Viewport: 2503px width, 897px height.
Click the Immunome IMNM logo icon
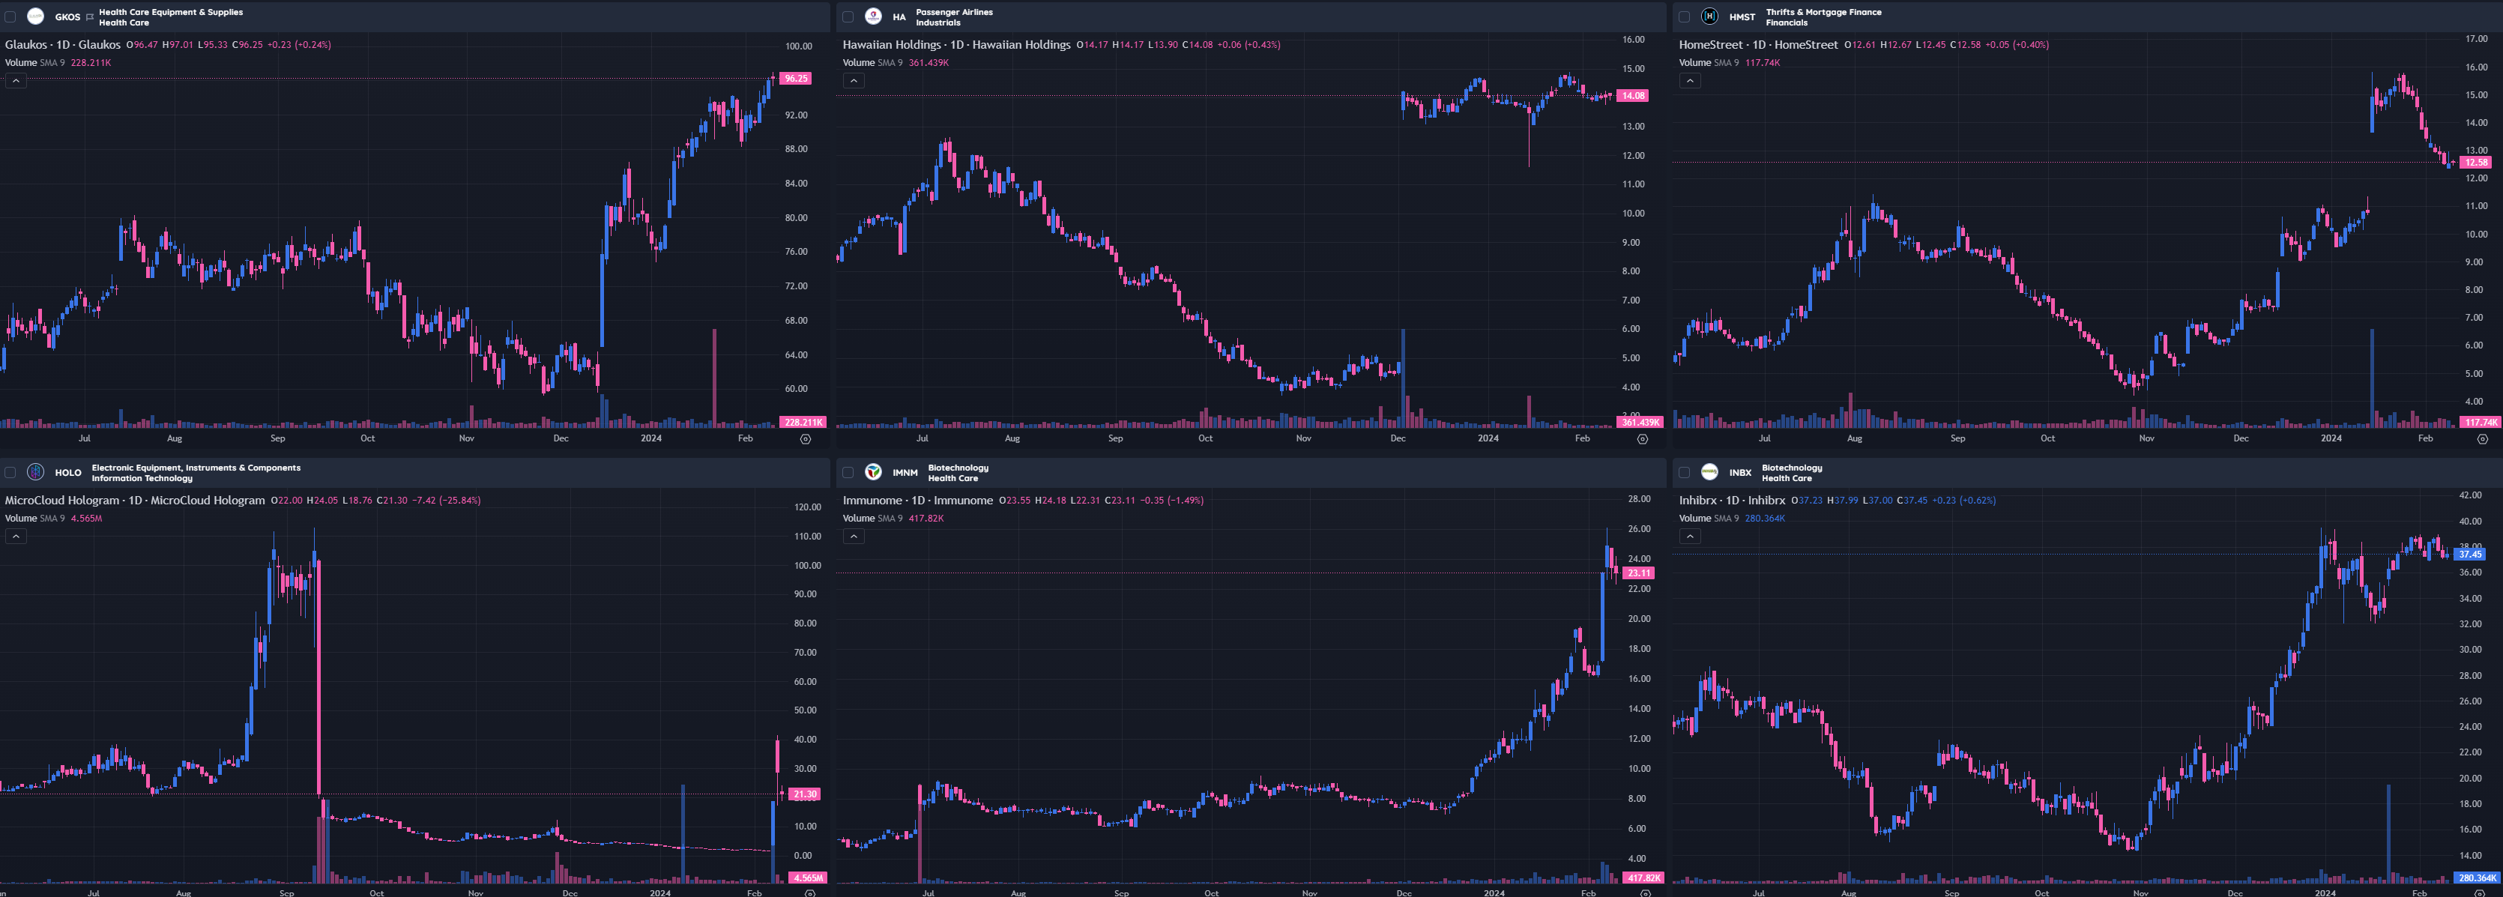872,472
